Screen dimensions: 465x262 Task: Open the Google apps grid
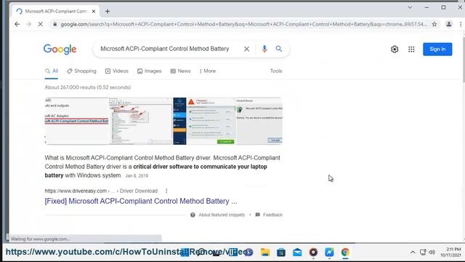pos(411,49)
